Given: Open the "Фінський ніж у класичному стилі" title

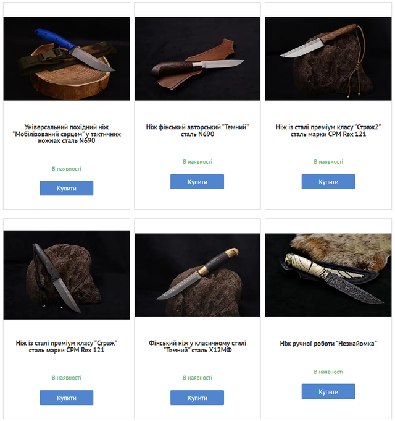Looking at the screenshot, I should 197,347.
